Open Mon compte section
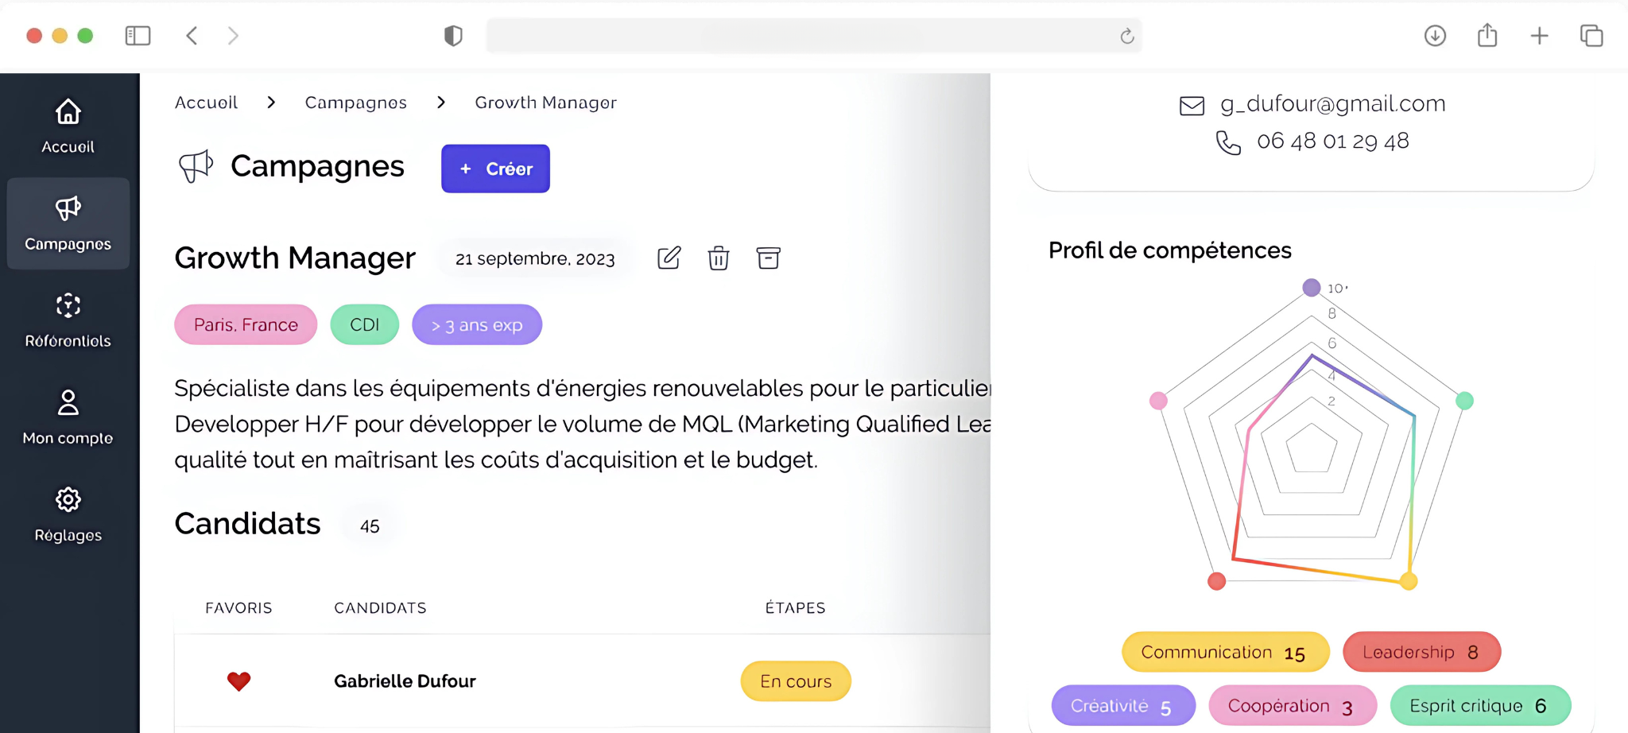 68,417
